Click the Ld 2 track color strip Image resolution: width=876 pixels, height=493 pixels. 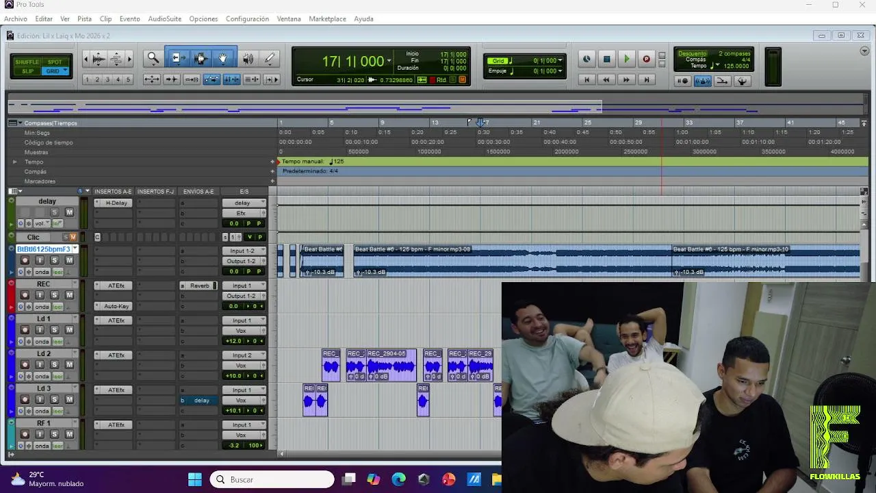point(12,366)
